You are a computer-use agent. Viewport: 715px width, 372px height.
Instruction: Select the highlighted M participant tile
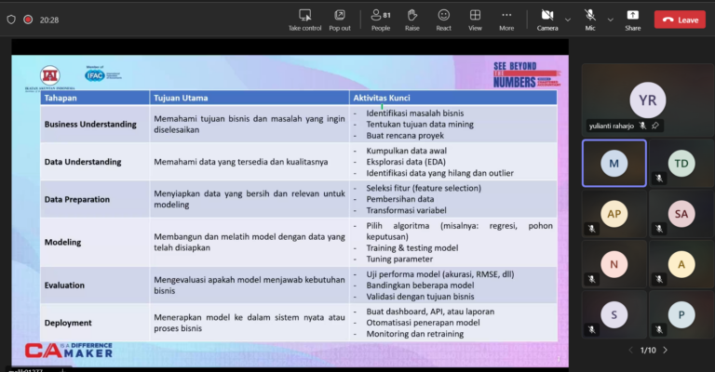pos(614,164)
